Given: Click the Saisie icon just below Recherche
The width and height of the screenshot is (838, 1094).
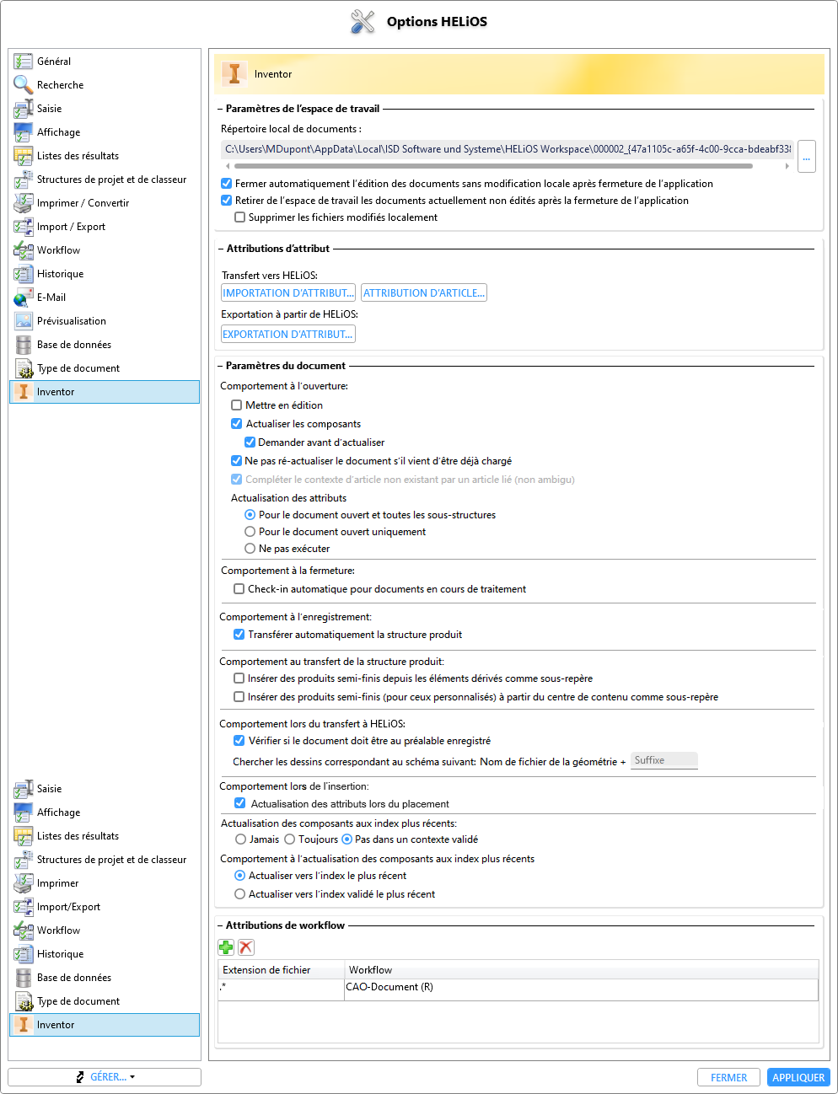Looking at the screenshot, I should 23,109.
